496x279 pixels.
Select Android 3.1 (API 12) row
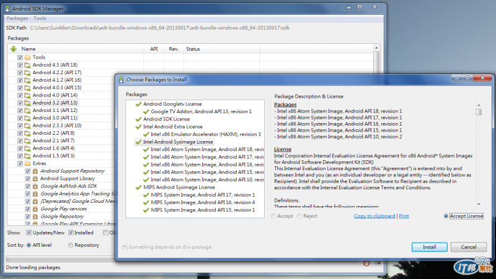click(x=55, y=111)
